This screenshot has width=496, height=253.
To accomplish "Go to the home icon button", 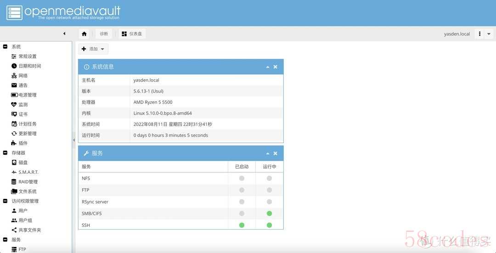I will (84, 34).
